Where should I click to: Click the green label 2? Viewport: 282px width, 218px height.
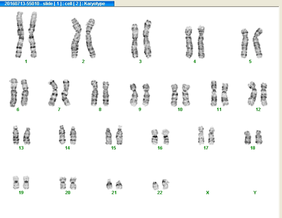[83, 62]
